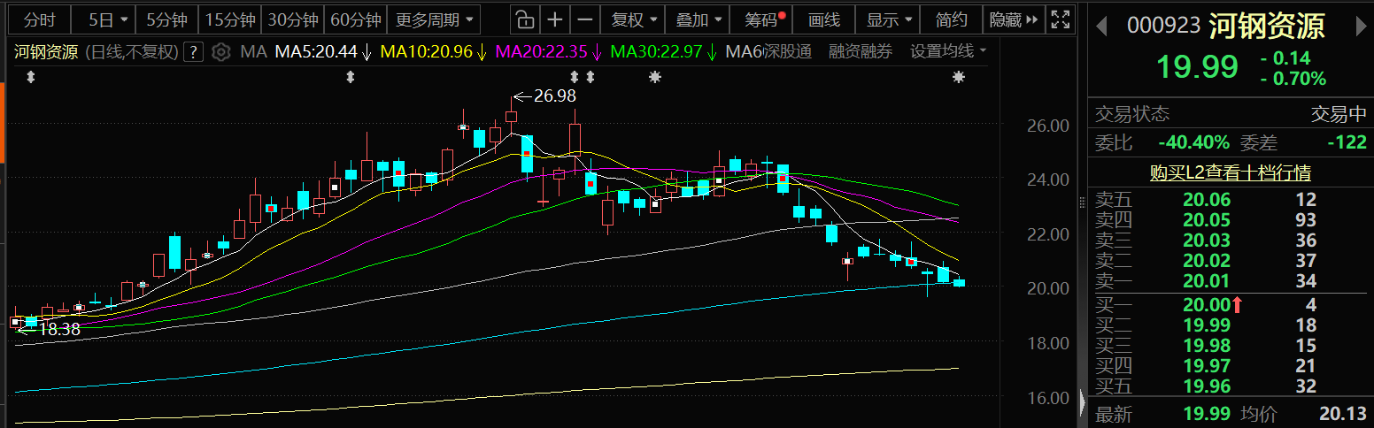This screenshot has height=428, width=1374.
Task: Open the 更多周期 period dropdown
Action: tap(434, 19)
